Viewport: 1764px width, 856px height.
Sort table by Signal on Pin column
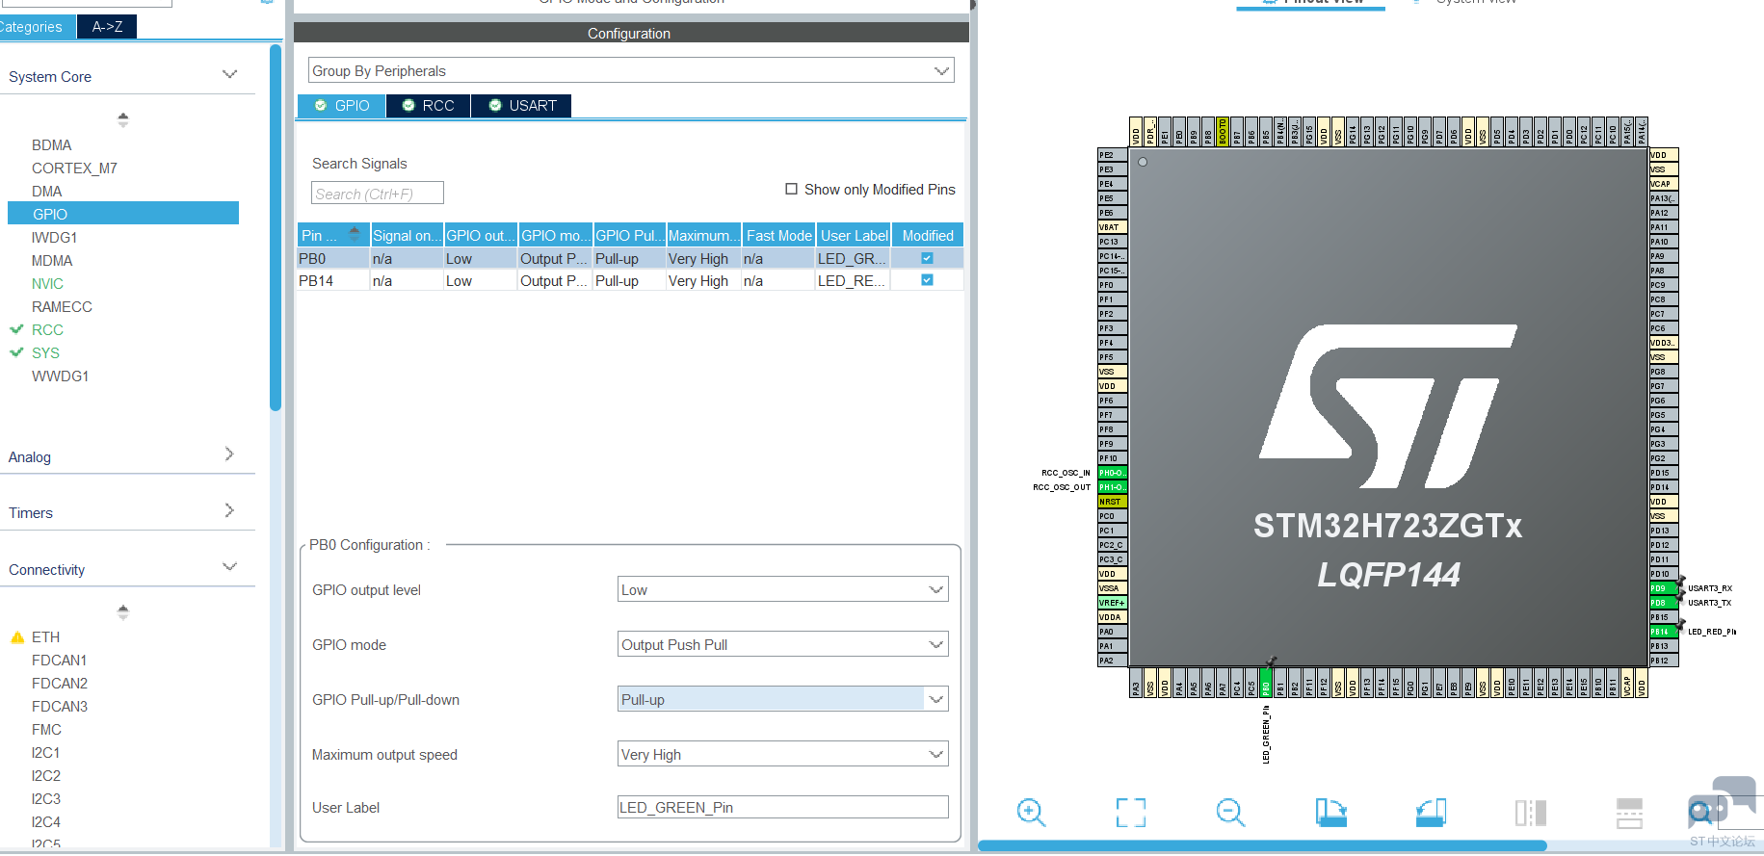407,236
